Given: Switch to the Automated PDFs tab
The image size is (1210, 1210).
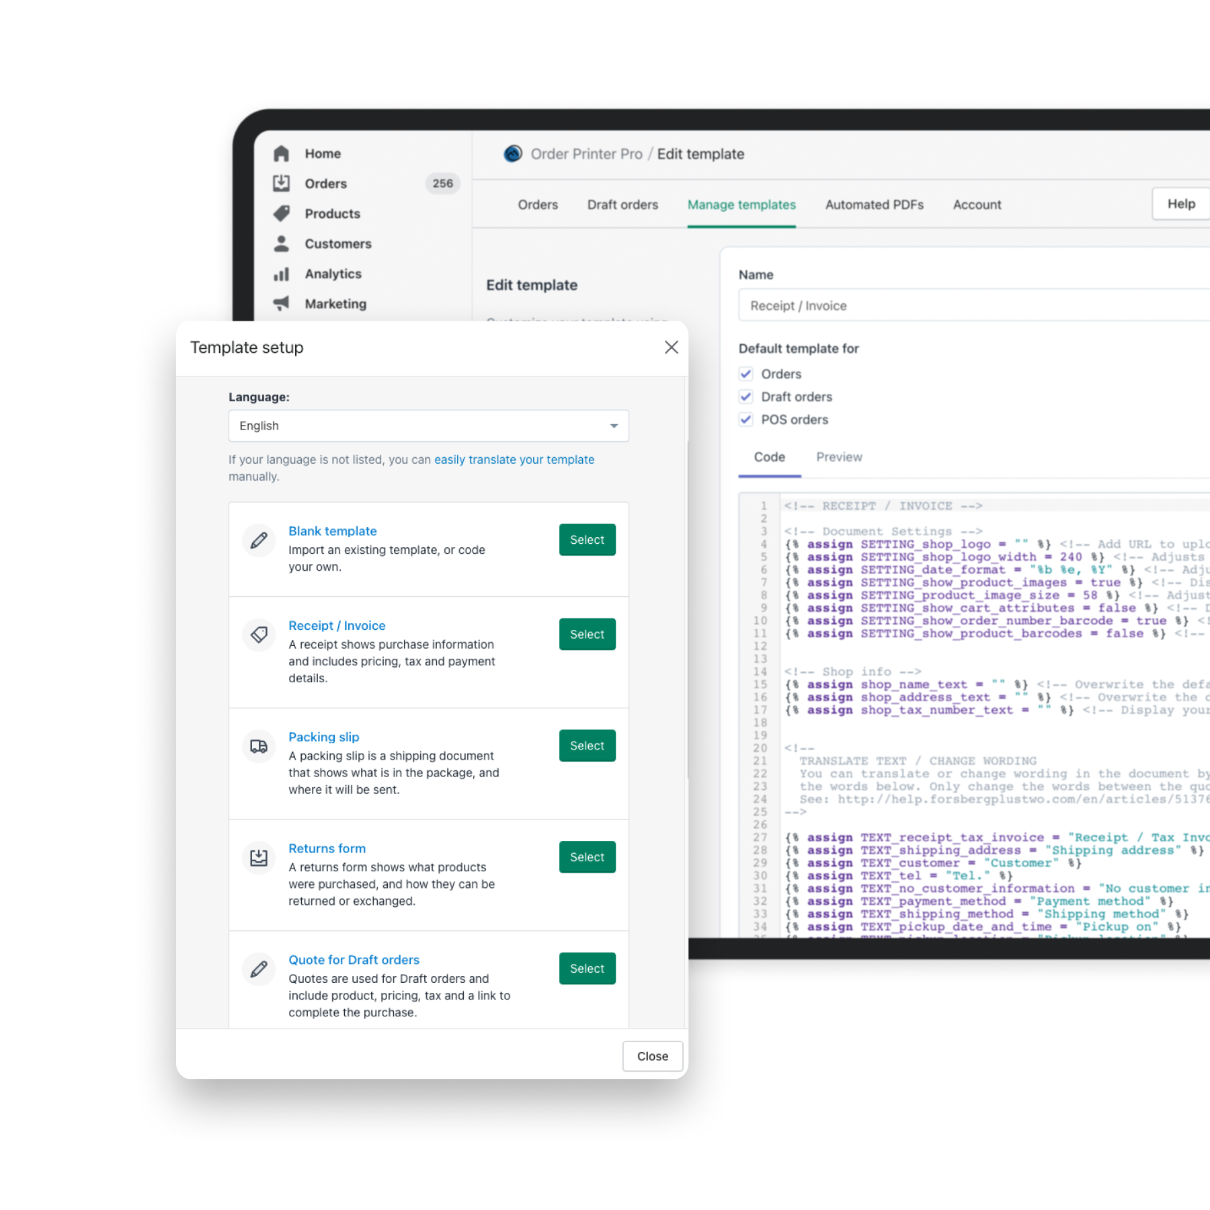Looking at the screenshot, I should (x=874, y=205).
